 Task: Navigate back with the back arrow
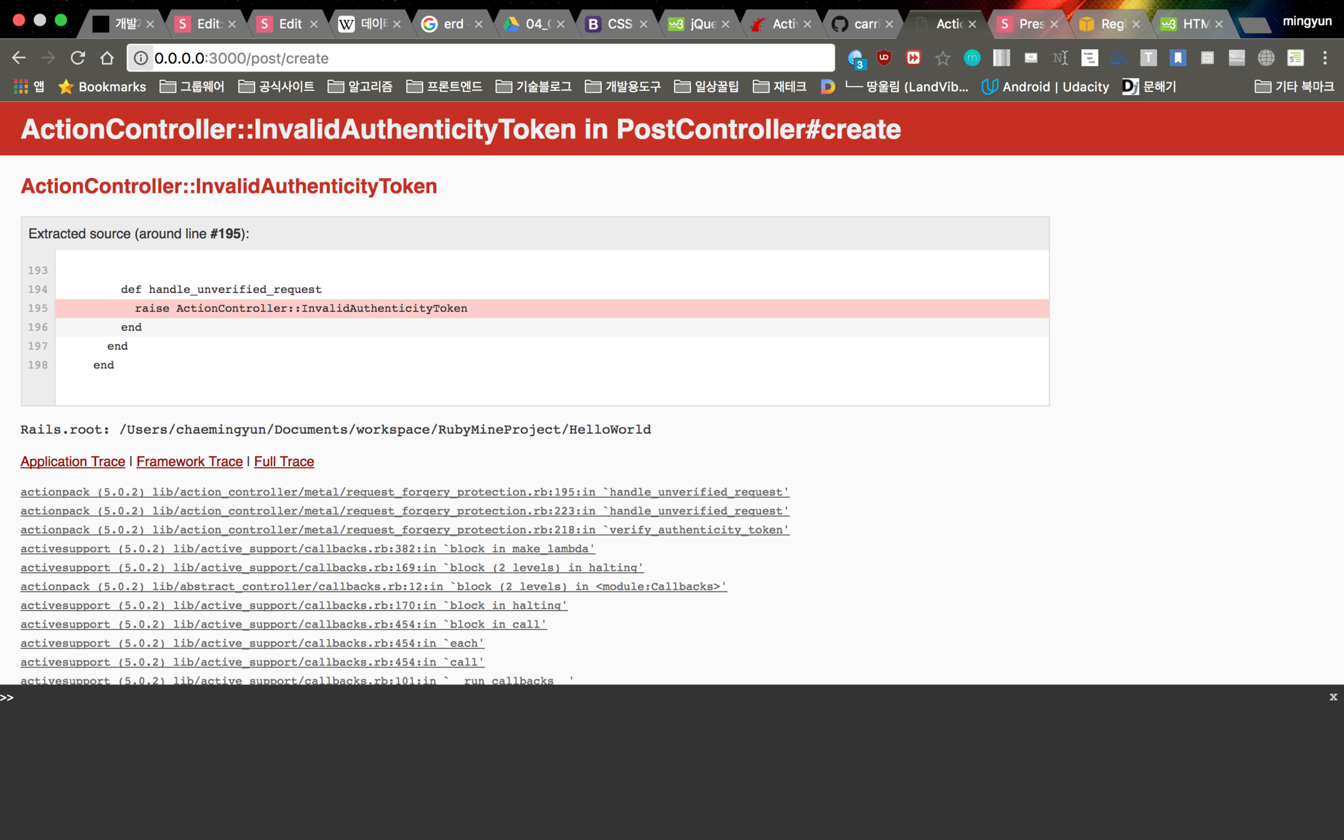point(19,58)
